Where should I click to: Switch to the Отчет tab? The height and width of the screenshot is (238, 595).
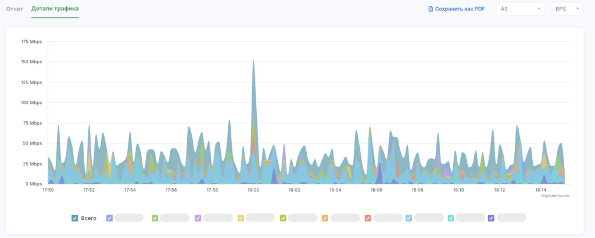[x=14, y=9]
